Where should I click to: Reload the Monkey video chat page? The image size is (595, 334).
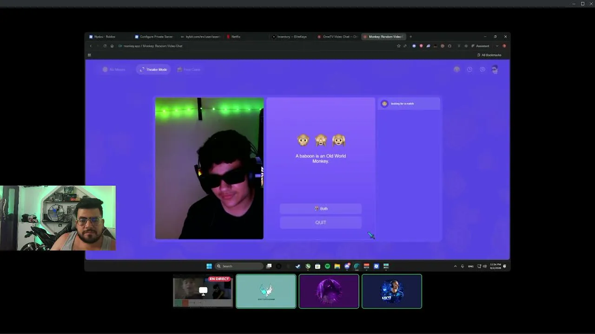coord(105,46)
